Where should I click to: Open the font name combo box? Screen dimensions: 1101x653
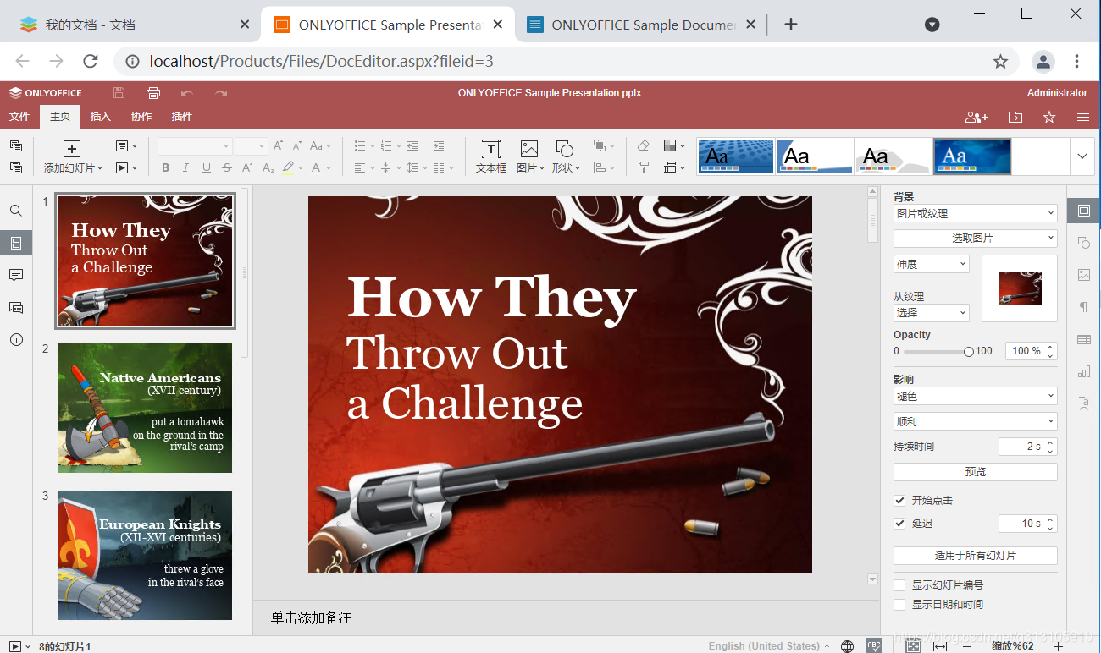click(195, 146)
